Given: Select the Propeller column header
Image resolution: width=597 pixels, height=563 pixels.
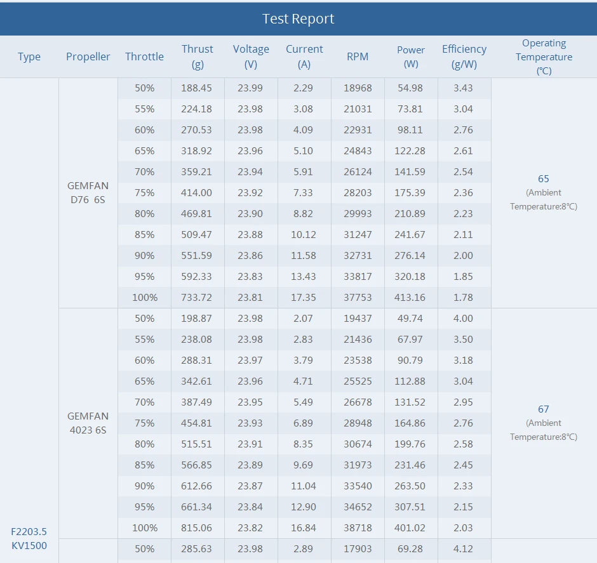Looking at the screenshot, I should pyautogui.click(x=88, y=56).
